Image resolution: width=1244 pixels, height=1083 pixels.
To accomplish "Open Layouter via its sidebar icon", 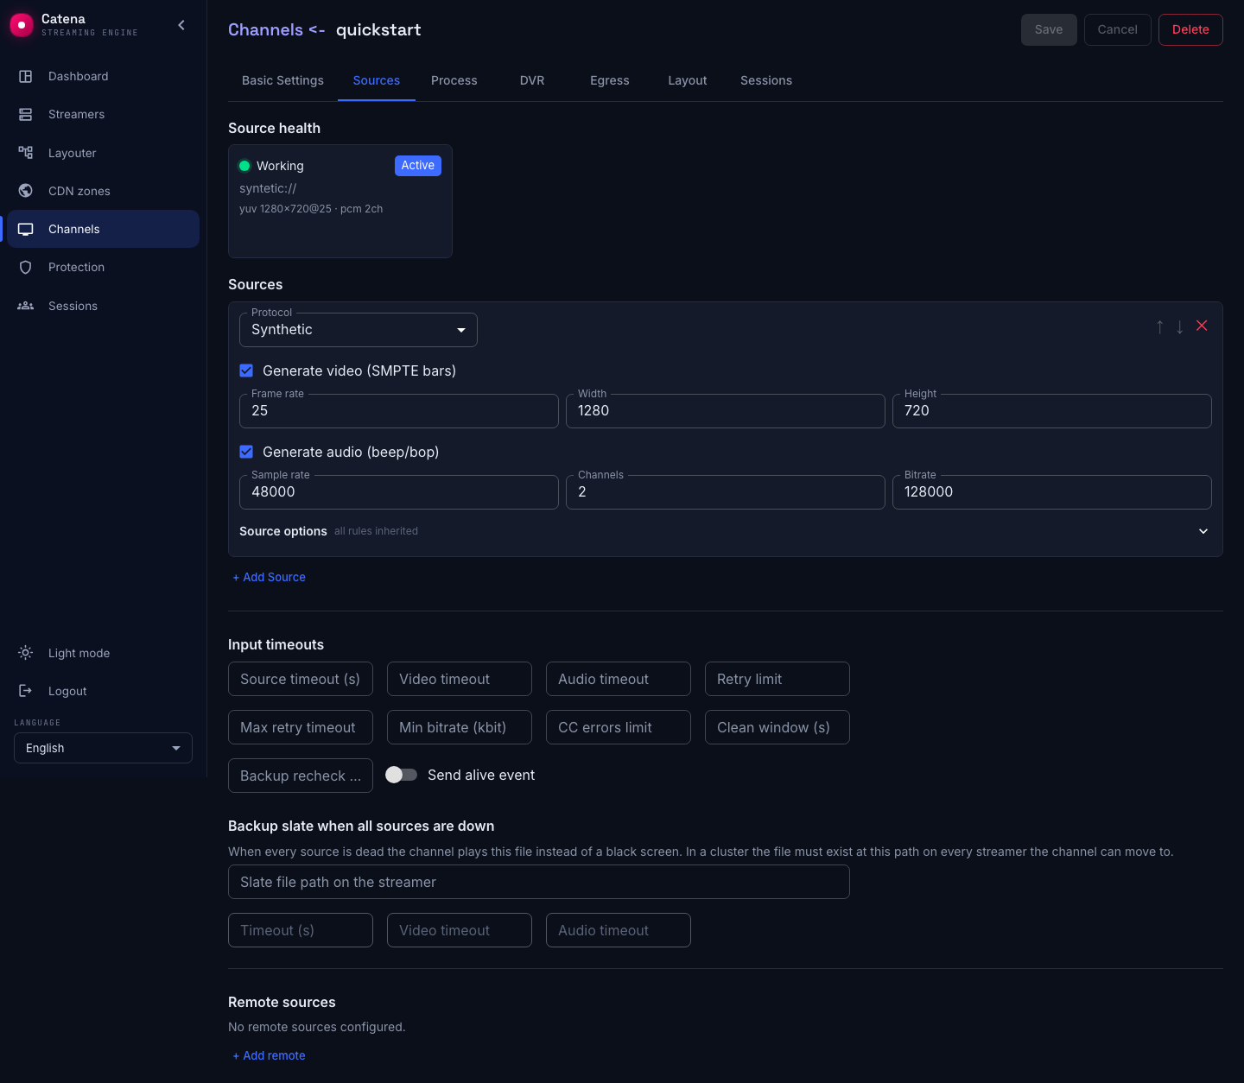I will click(x=26, y=153).
